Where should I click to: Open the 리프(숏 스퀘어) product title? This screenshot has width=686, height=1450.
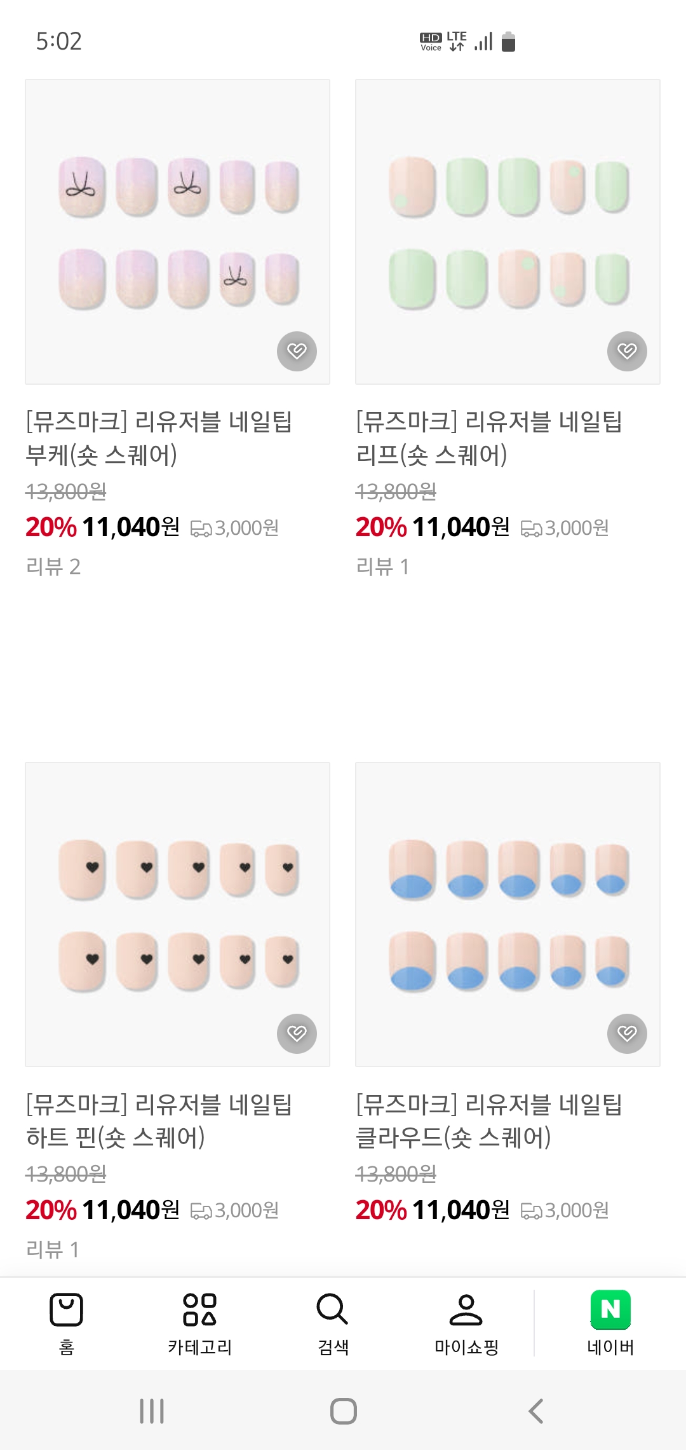coord(489,438)
